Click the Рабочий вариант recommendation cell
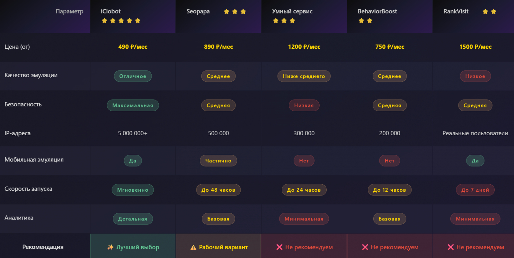Screen dimensions: 514x258 tap(219, 247)
